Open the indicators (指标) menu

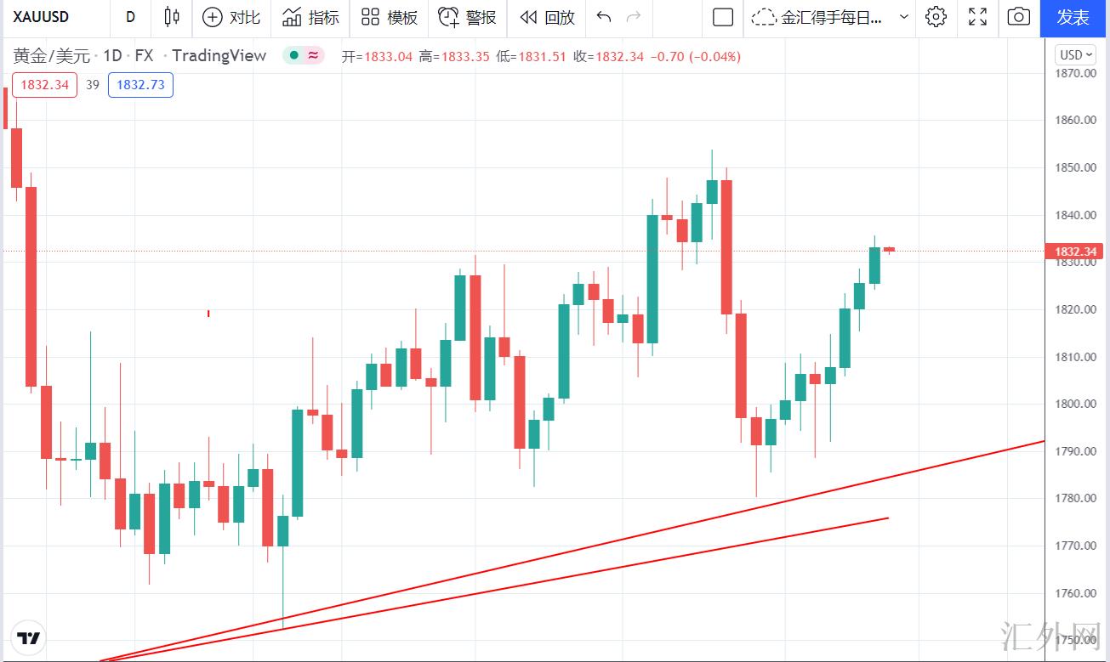click(x=310, y=17)
